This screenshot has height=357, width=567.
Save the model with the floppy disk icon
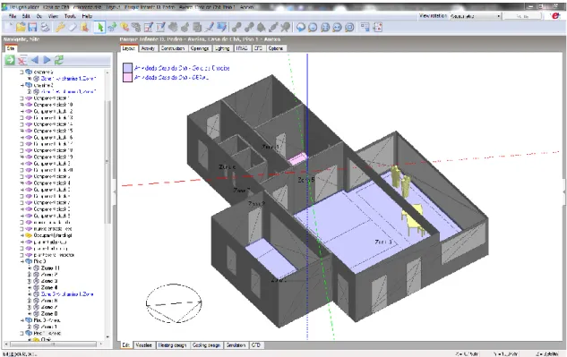pos(32,27)
